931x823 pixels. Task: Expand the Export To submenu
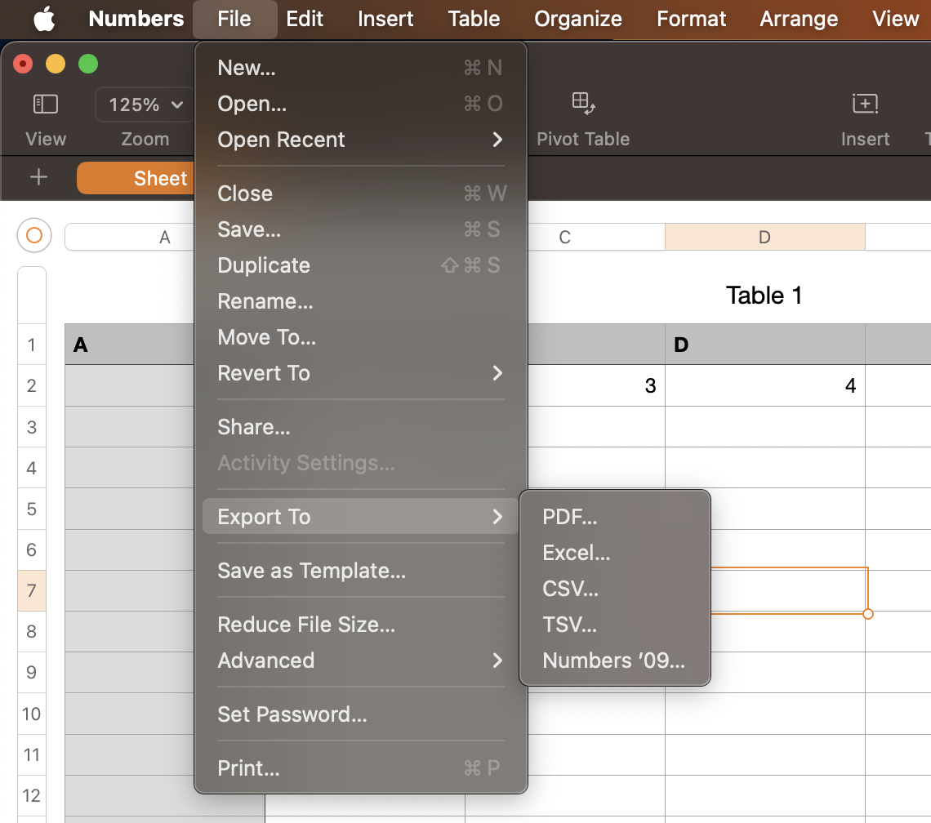pyautogui.click(x=361, y=517)
